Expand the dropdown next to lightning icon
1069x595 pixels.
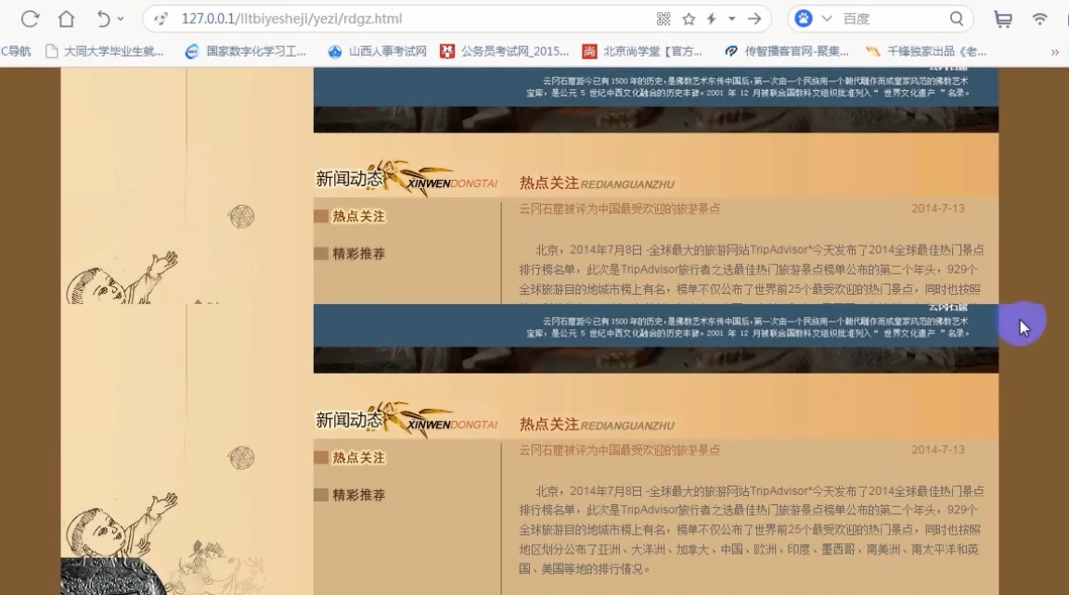click(x=731, y=19)
